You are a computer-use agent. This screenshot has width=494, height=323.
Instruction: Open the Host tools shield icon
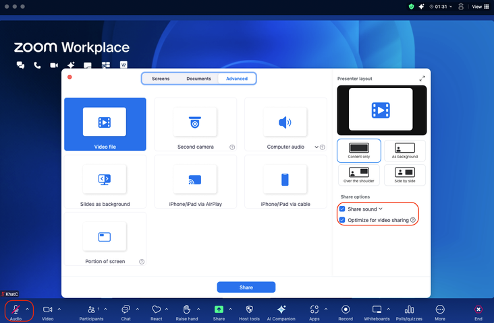[x=249, y=310]
